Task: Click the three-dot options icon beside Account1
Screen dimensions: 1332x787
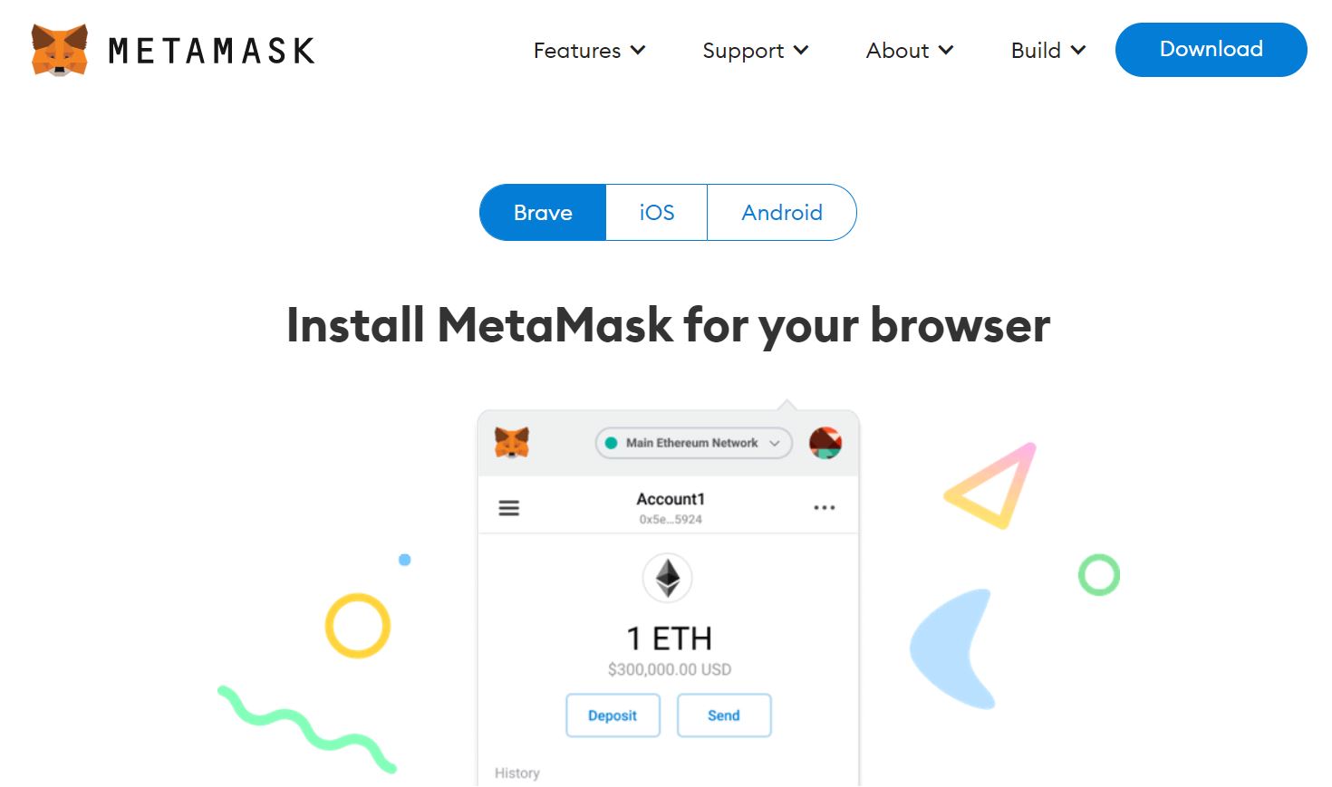Action: click(x=825, y=508)
